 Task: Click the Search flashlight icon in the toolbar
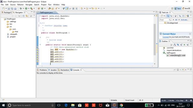(56, 8)
